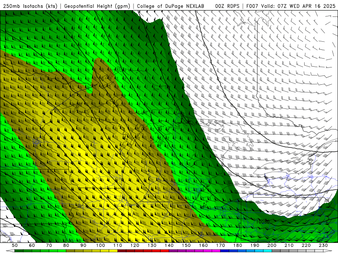Select the '70' legend scale value
This screenshot has width=338, height=253.
(49, 245)
